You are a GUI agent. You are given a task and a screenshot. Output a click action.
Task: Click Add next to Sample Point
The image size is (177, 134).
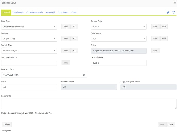coord(164,27)
